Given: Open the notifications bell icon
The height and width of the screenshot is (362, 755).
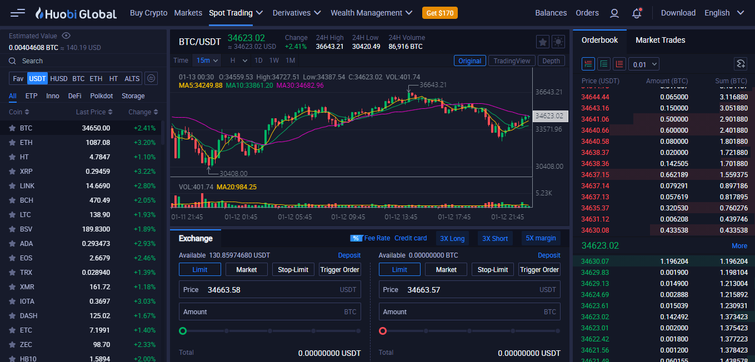Looking at the screenshot, I should pos(637,13).
